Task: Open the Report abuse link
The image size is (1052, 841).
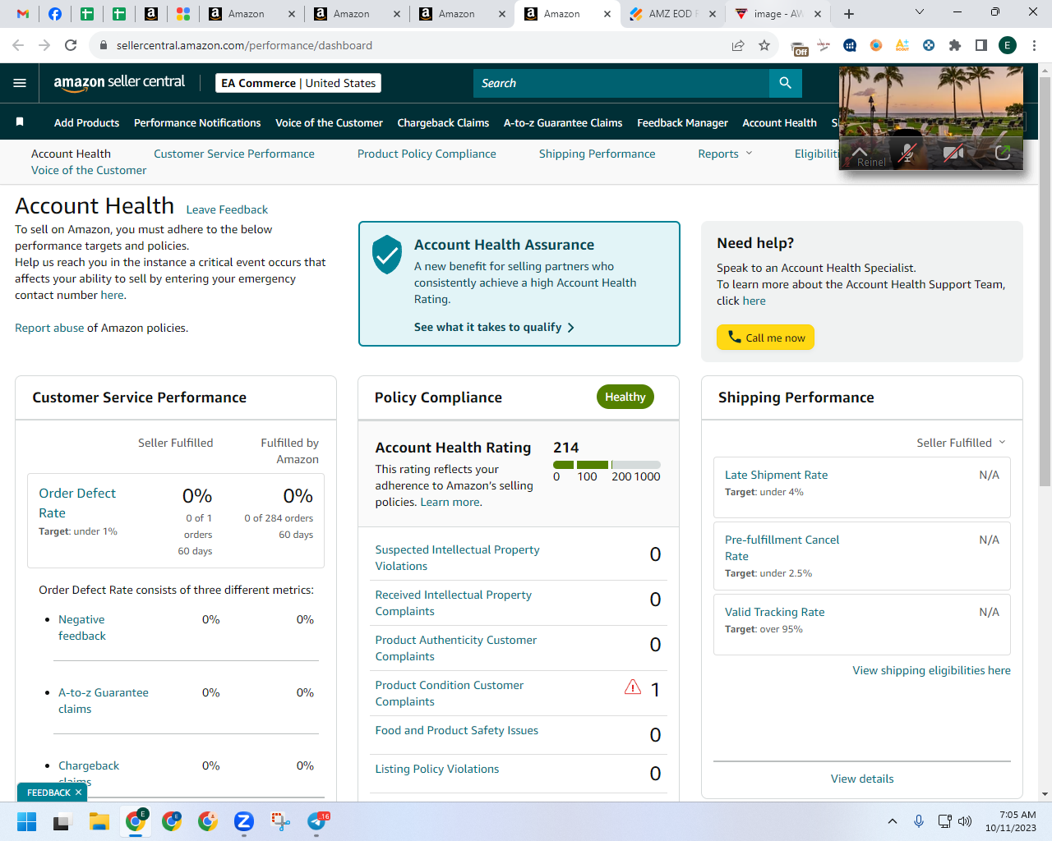Action: click(x=49, y=328)
